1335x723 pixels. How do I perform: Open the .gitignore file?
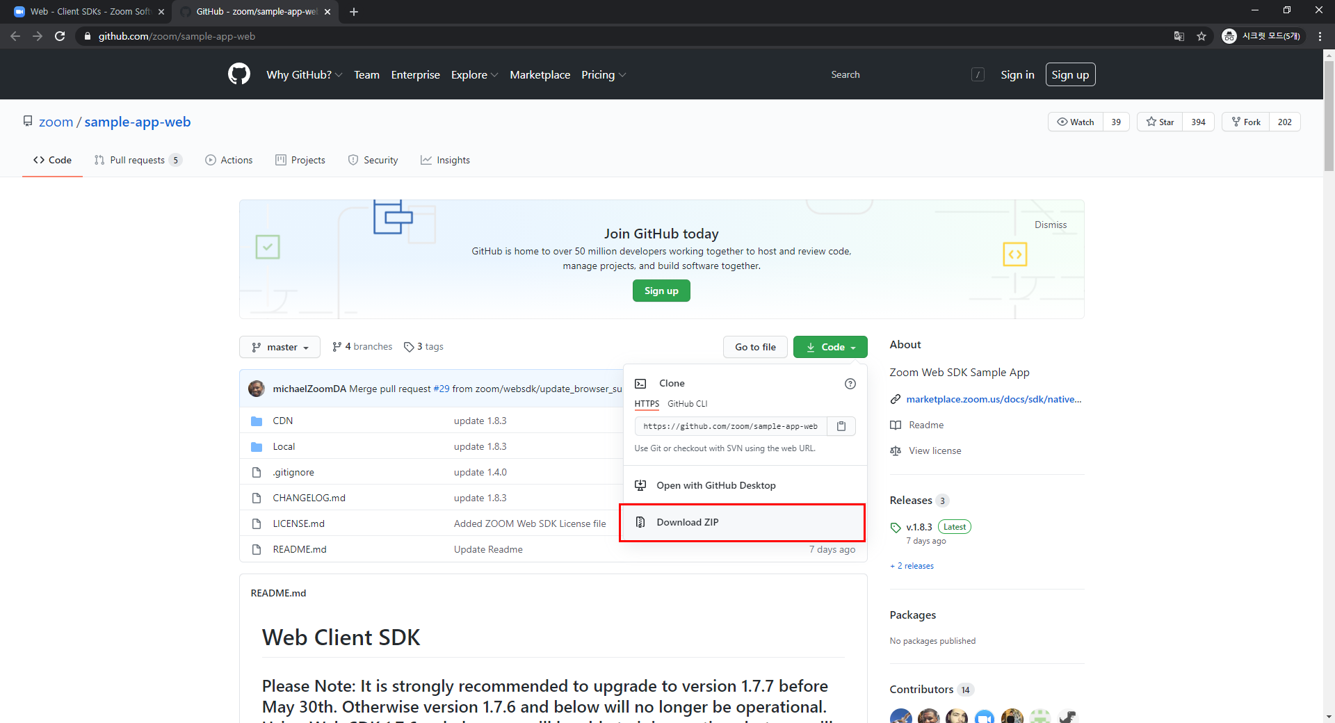click(293, 472)
